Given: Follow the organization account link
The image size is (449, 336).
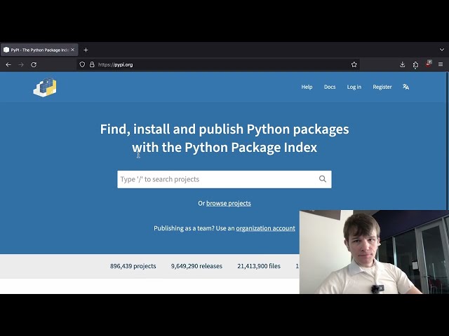Looking at the screenshot, I should [265, 228].
